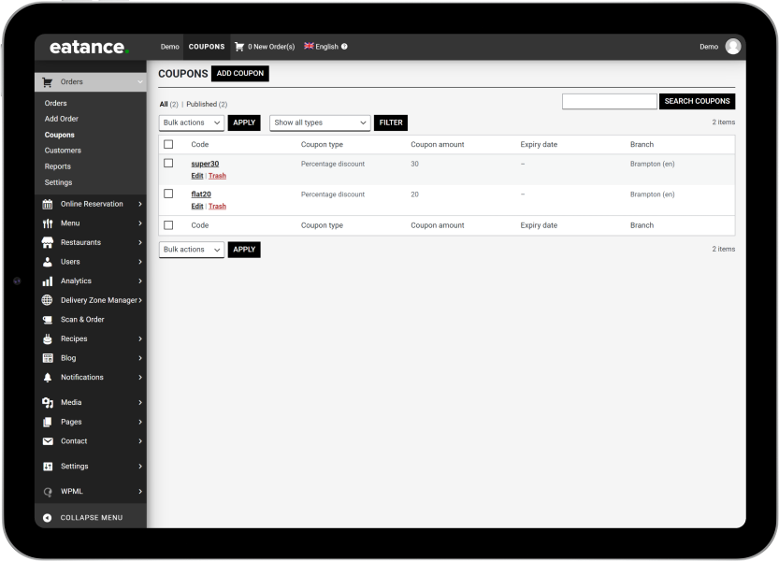Check the super30 coupon checkbox
This screenshot has height=561, width=779.
pos(168,164)
